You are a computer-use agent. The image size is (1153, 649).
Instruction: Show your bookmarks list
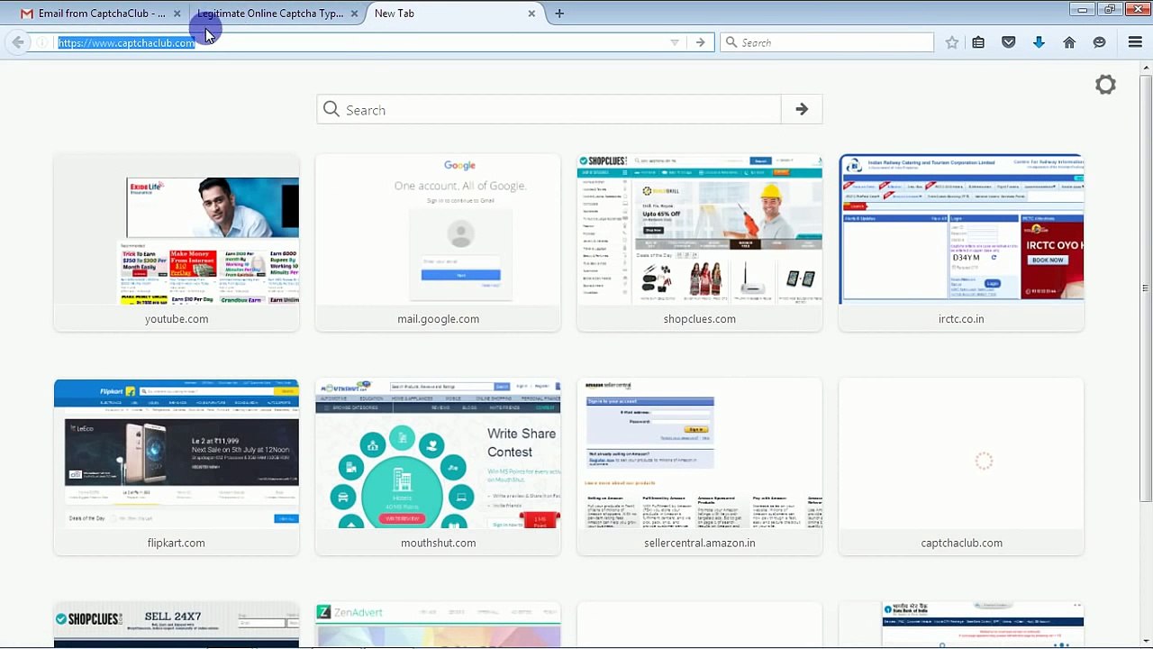click(x=978, y=42)
